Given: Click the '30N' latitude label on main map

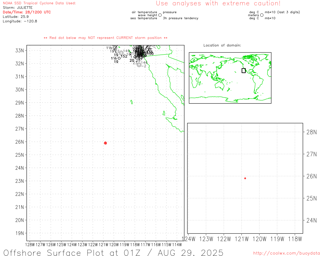Looking at the screenshot, I should (19, 90).
